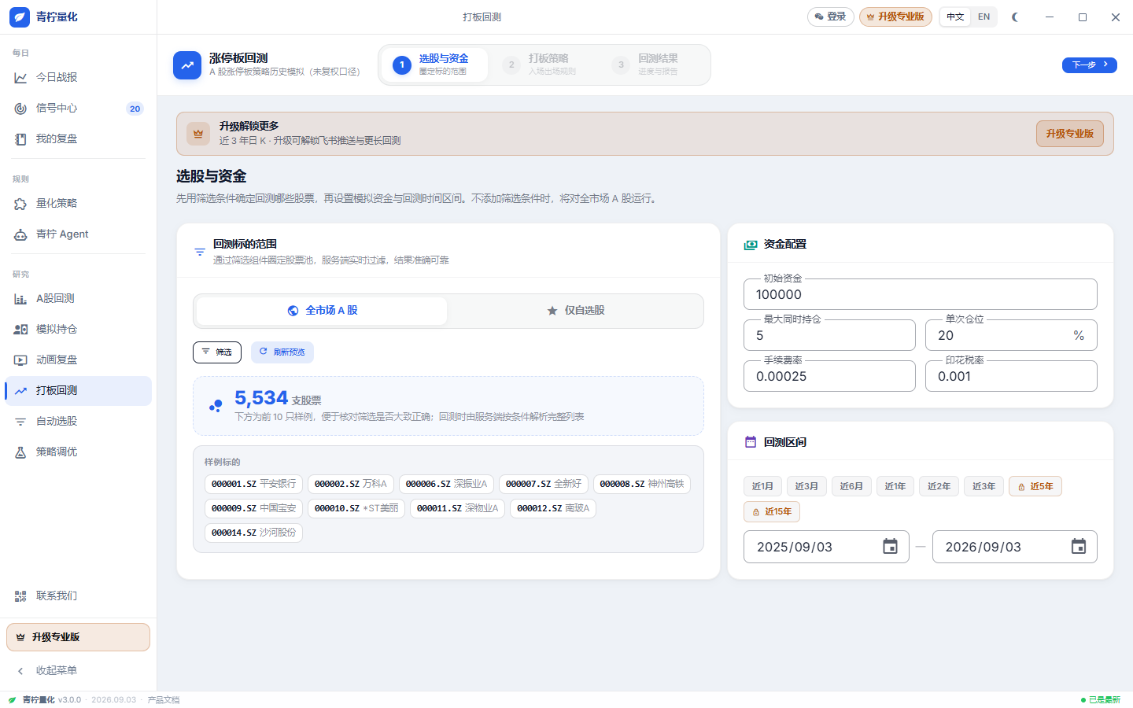Select 仅自选股 scope option

pos(576,311)
